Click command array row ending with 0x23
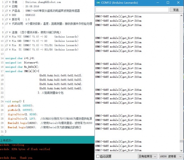The width and height of the screenshot is (184, 160). tap(61, 80)
